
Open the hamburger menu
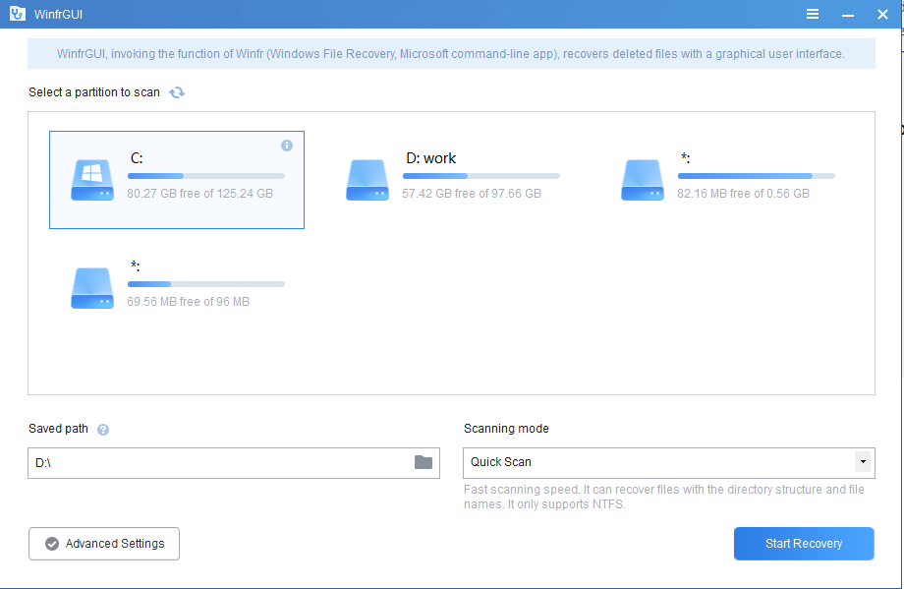pos(813,14)
